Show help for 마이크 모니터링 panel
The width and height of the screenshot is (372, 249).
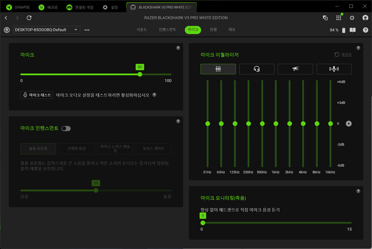358,191
